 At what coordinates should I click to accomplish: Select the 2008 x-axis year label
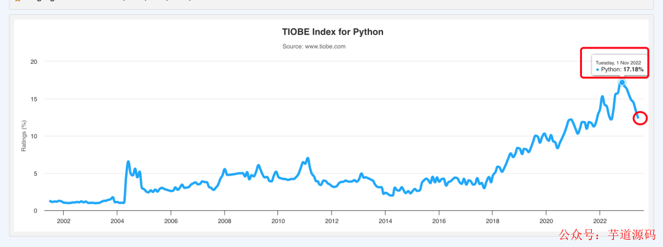(225, 221)
